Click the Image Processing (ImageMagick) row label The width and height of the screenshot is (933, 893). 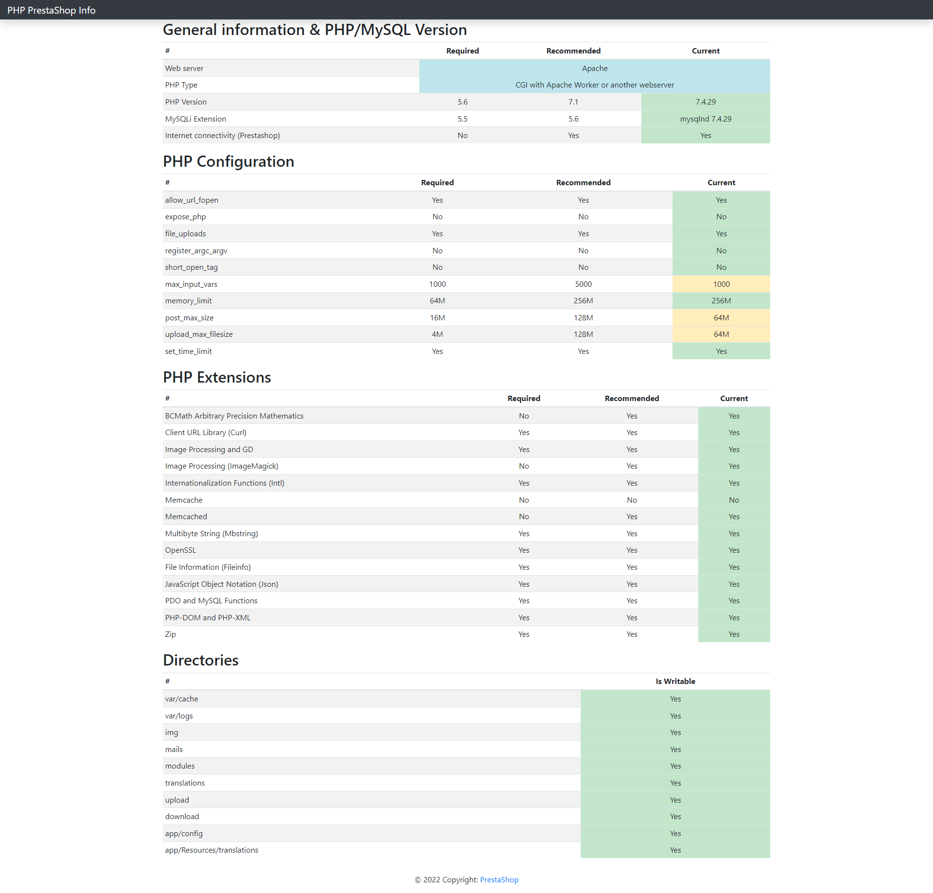click(222, 466)
